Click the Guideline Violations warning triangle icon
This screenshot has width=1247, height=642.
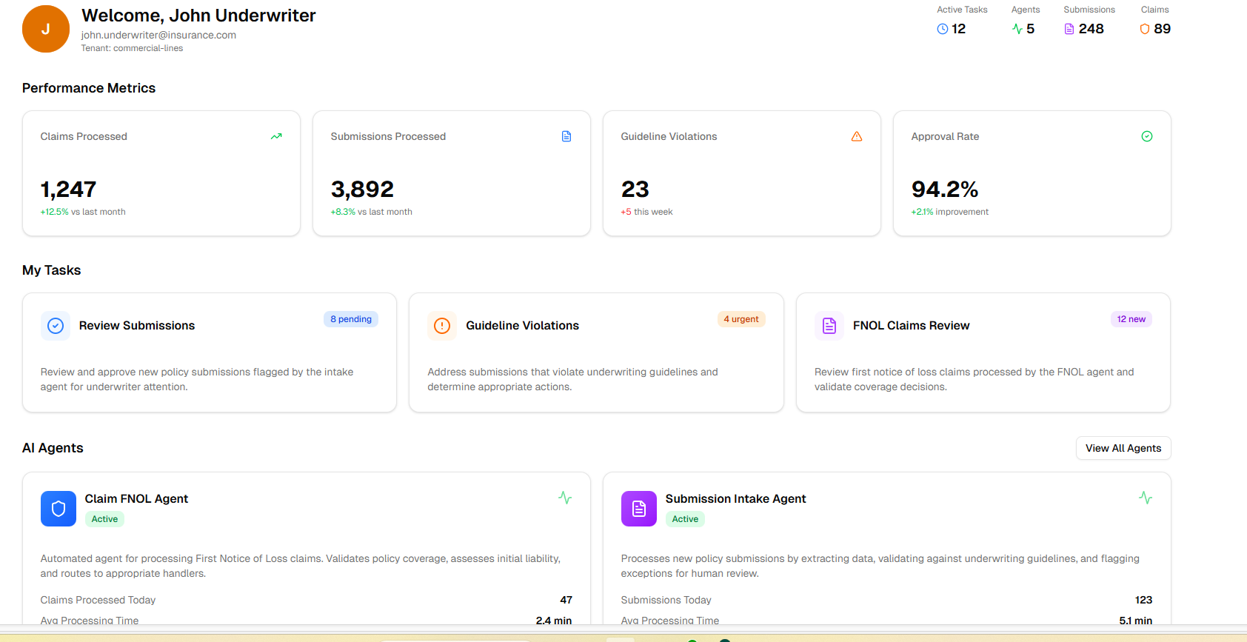[x=856, y=136]
